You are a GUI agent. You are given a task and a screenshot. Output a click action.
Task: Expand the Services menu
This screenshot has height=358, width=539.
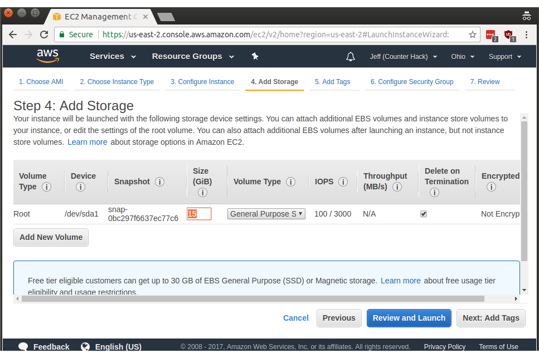[113, 56]
